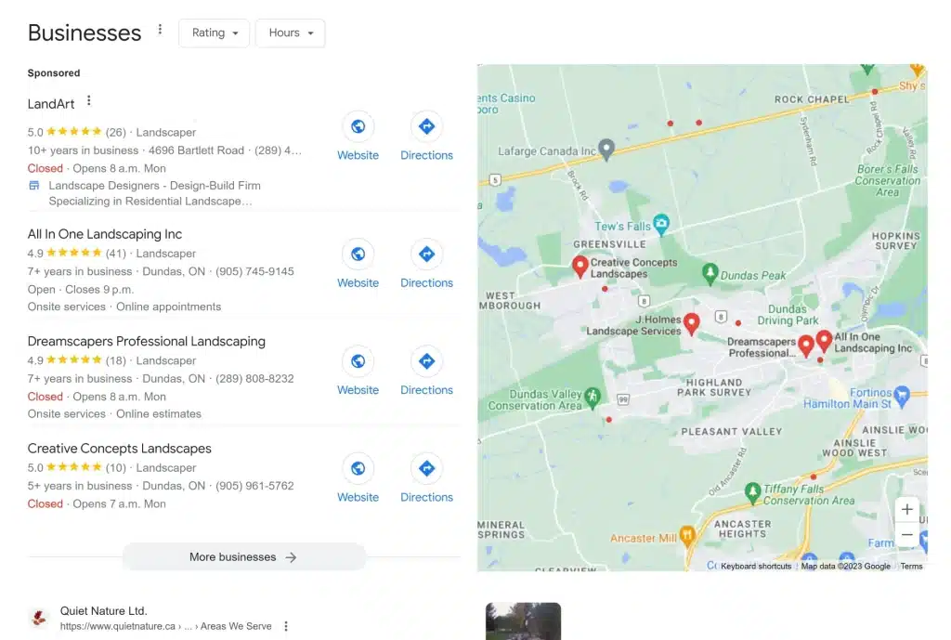Click 'Onsite services · Online appointments' text
The image size is (951, 640).
[x=124, y=307]
